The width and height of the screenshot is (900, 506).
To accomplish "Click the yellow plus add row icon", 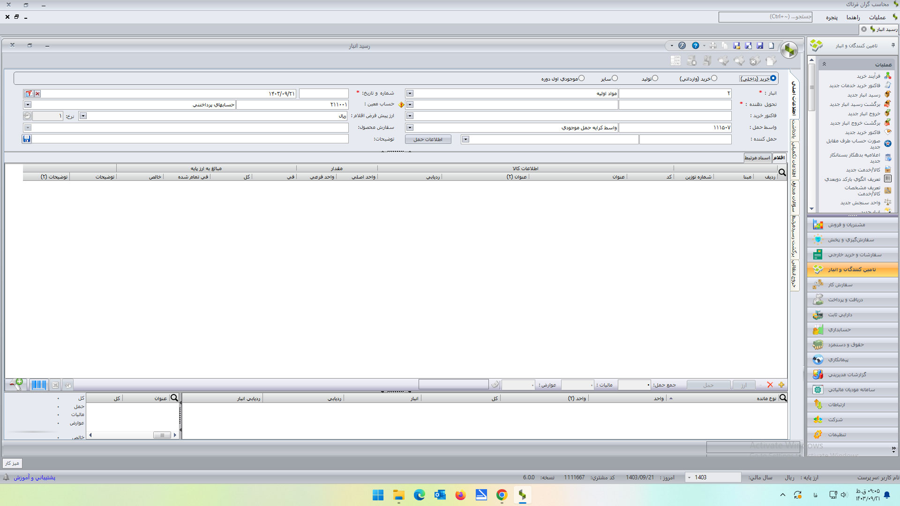I will click(x=781, y=385).
